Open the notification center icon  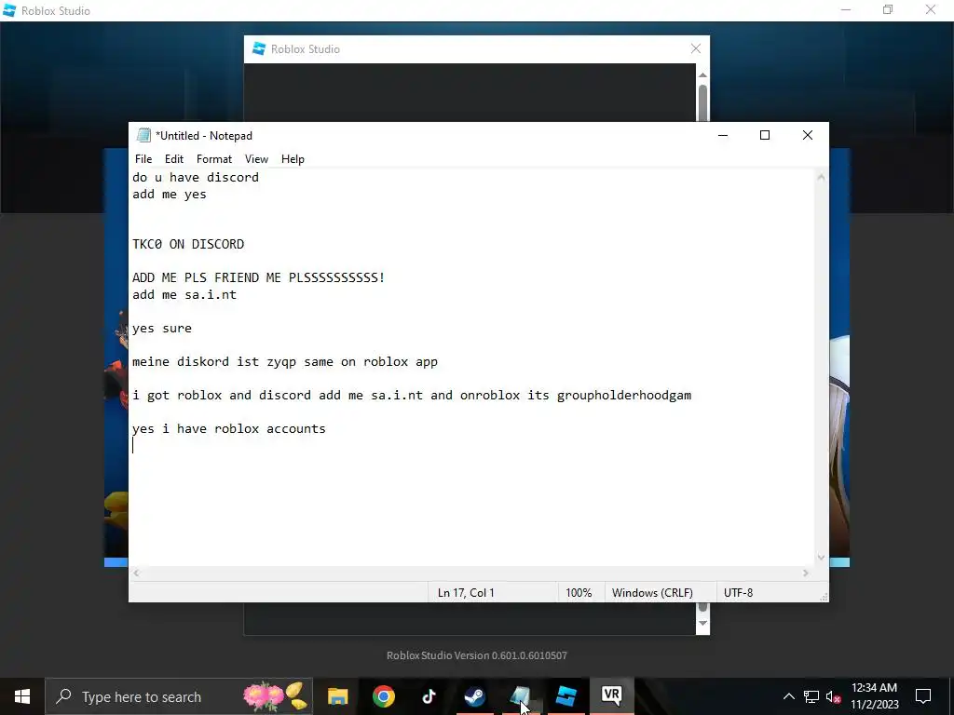coord(923,696)
